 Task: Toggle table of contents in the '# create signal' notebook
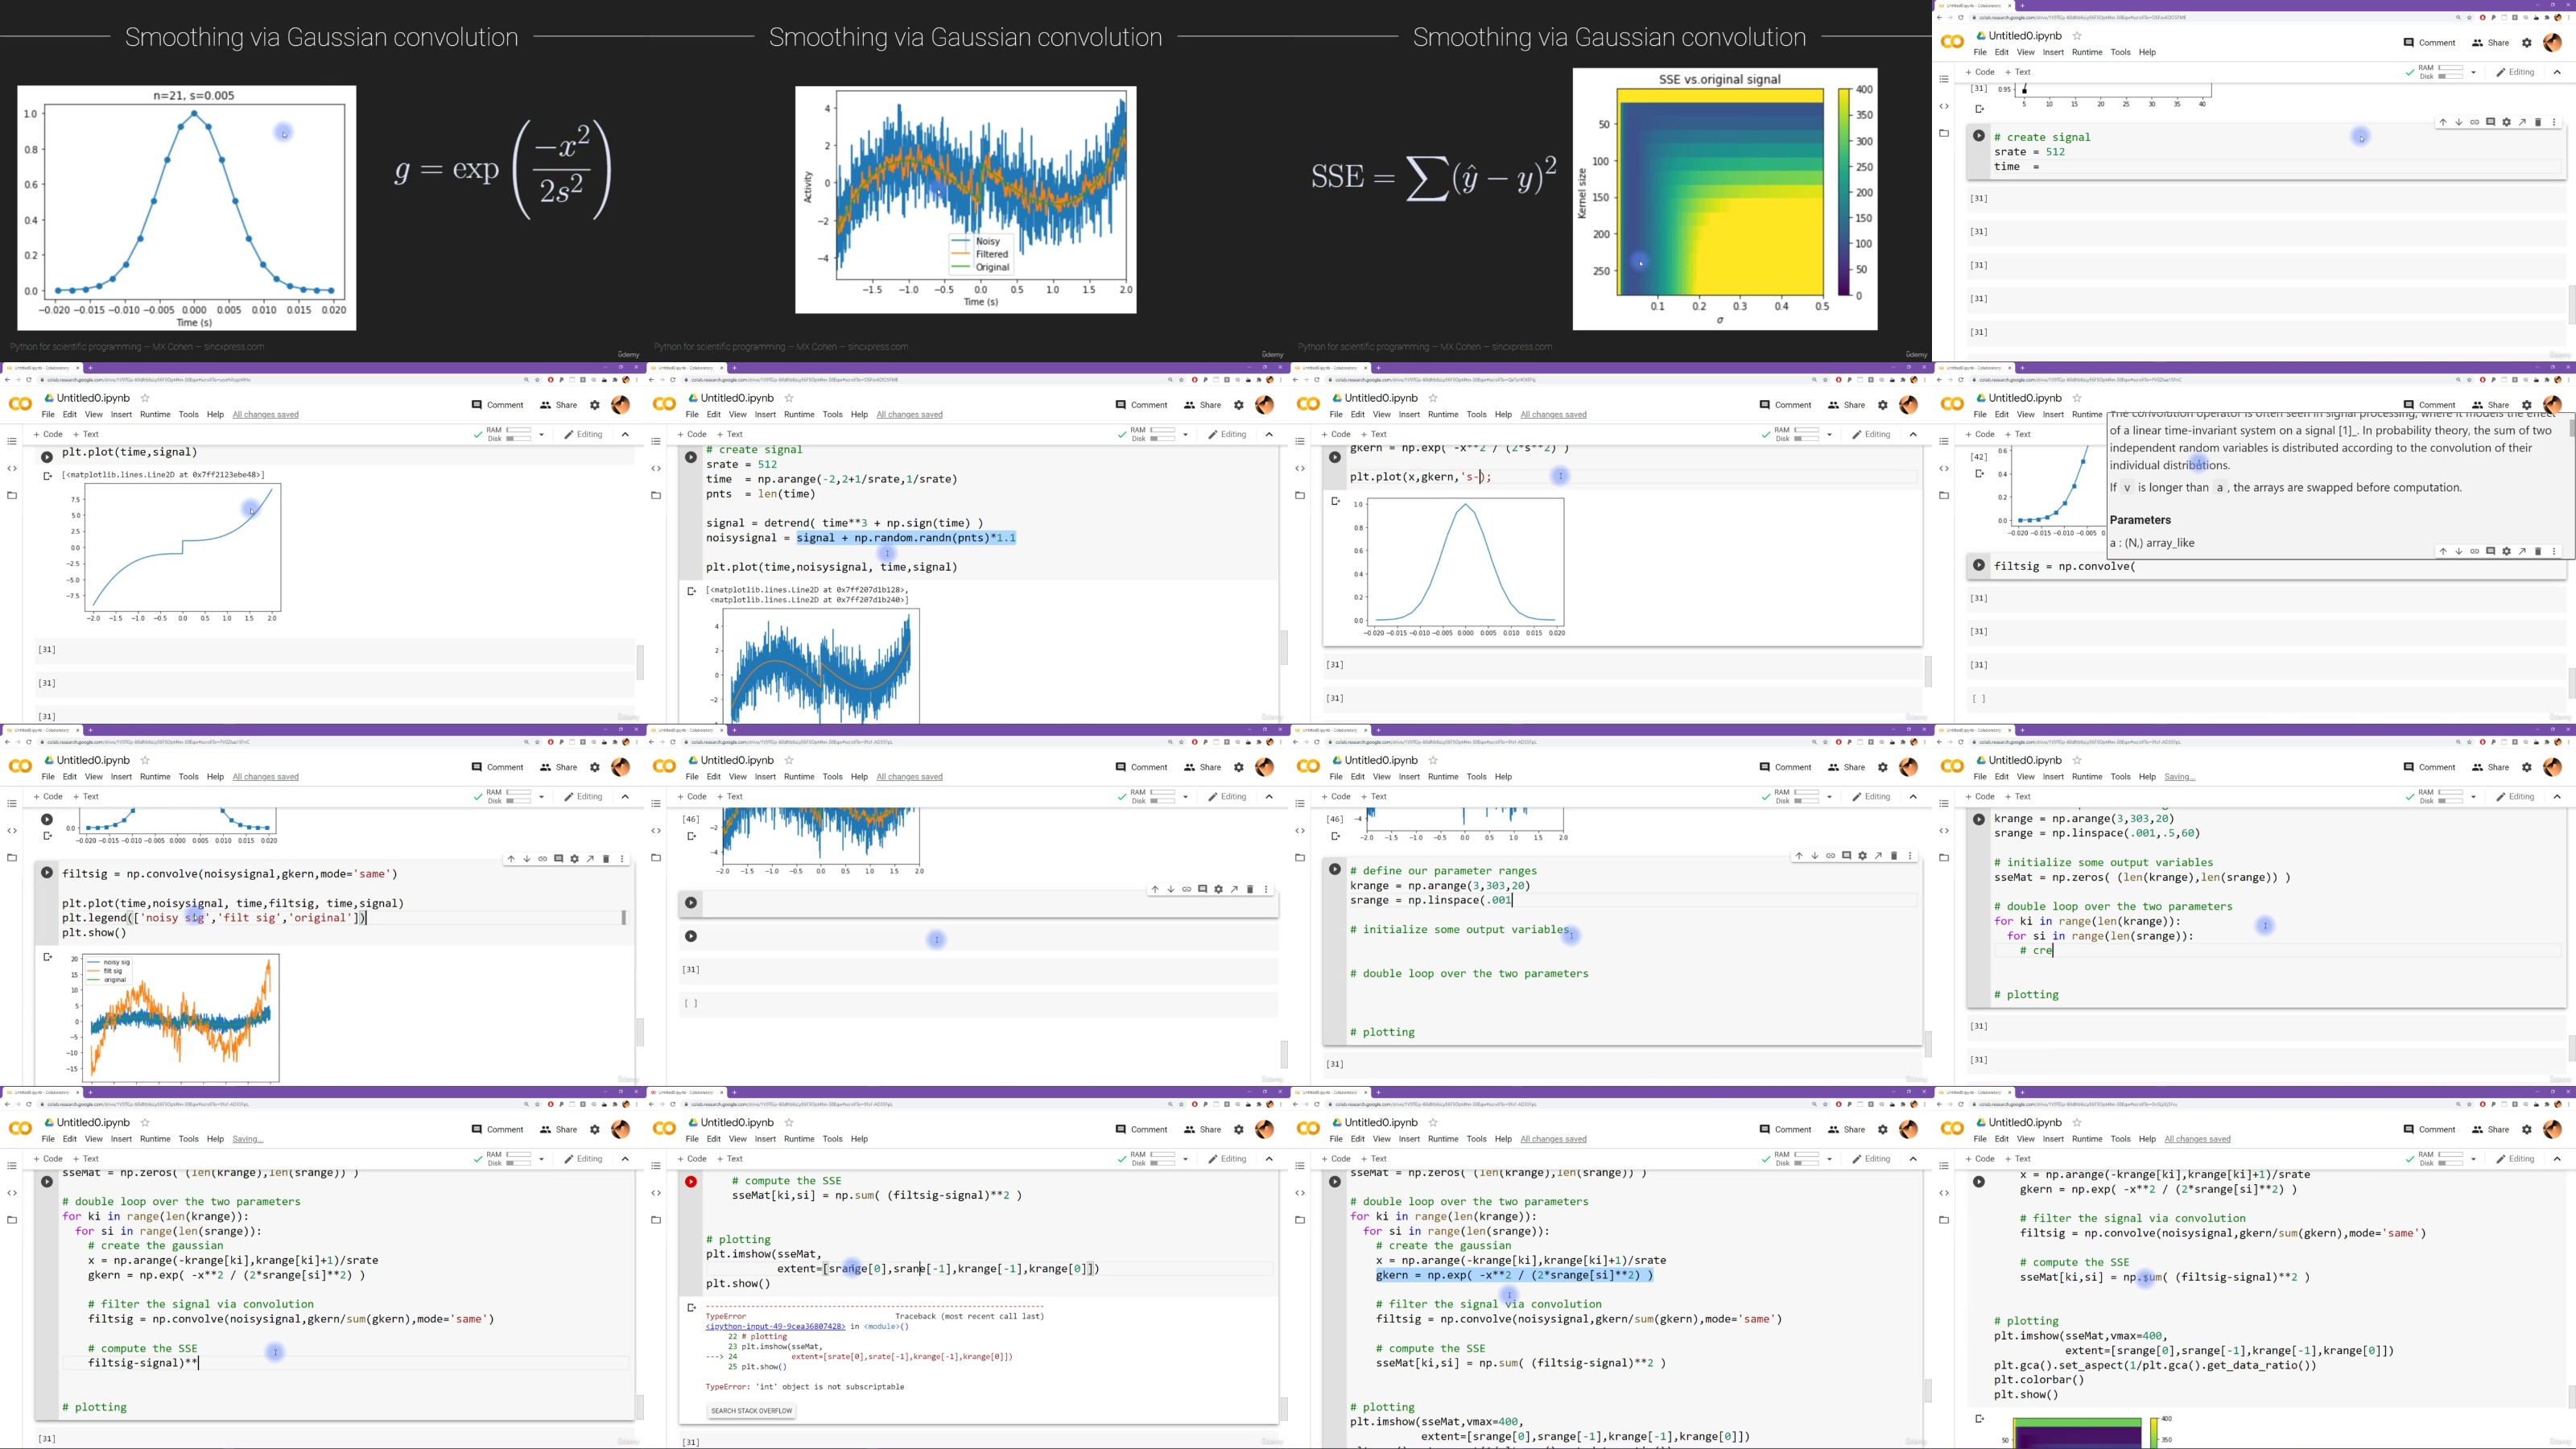pos(1944,78)
